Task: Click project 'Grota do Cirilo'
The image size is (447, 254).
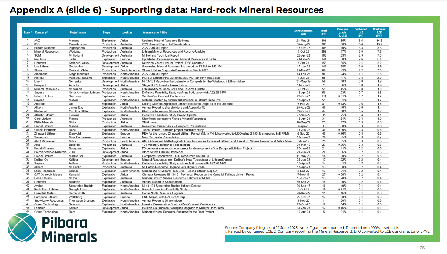Action: point(78,70)
